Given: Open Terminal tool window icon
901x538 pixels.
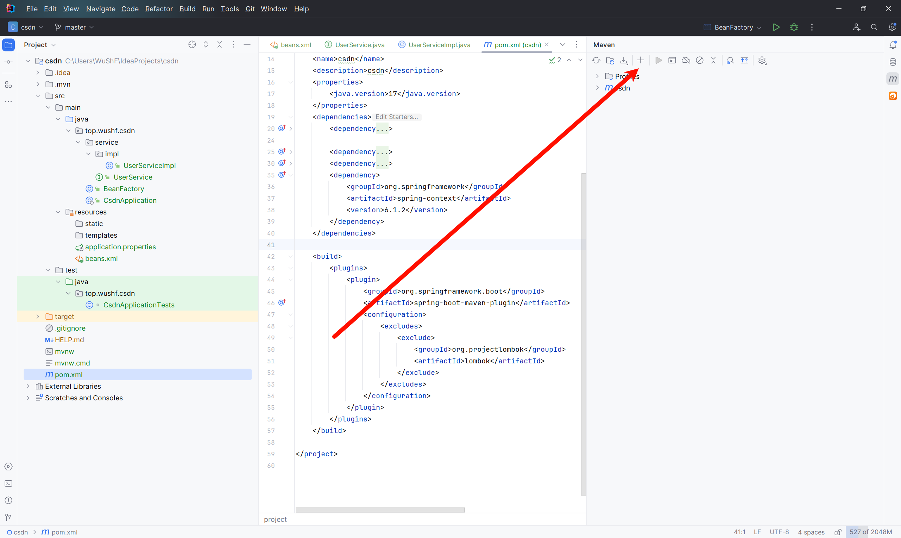Looking at the screenshot, I should pos(9,483).
